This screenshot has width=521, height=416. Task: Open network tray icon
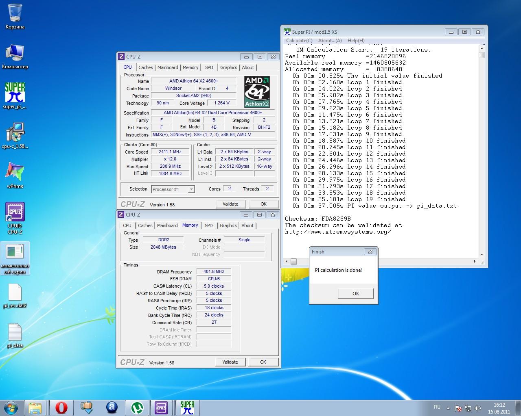(x=468, y=408)
